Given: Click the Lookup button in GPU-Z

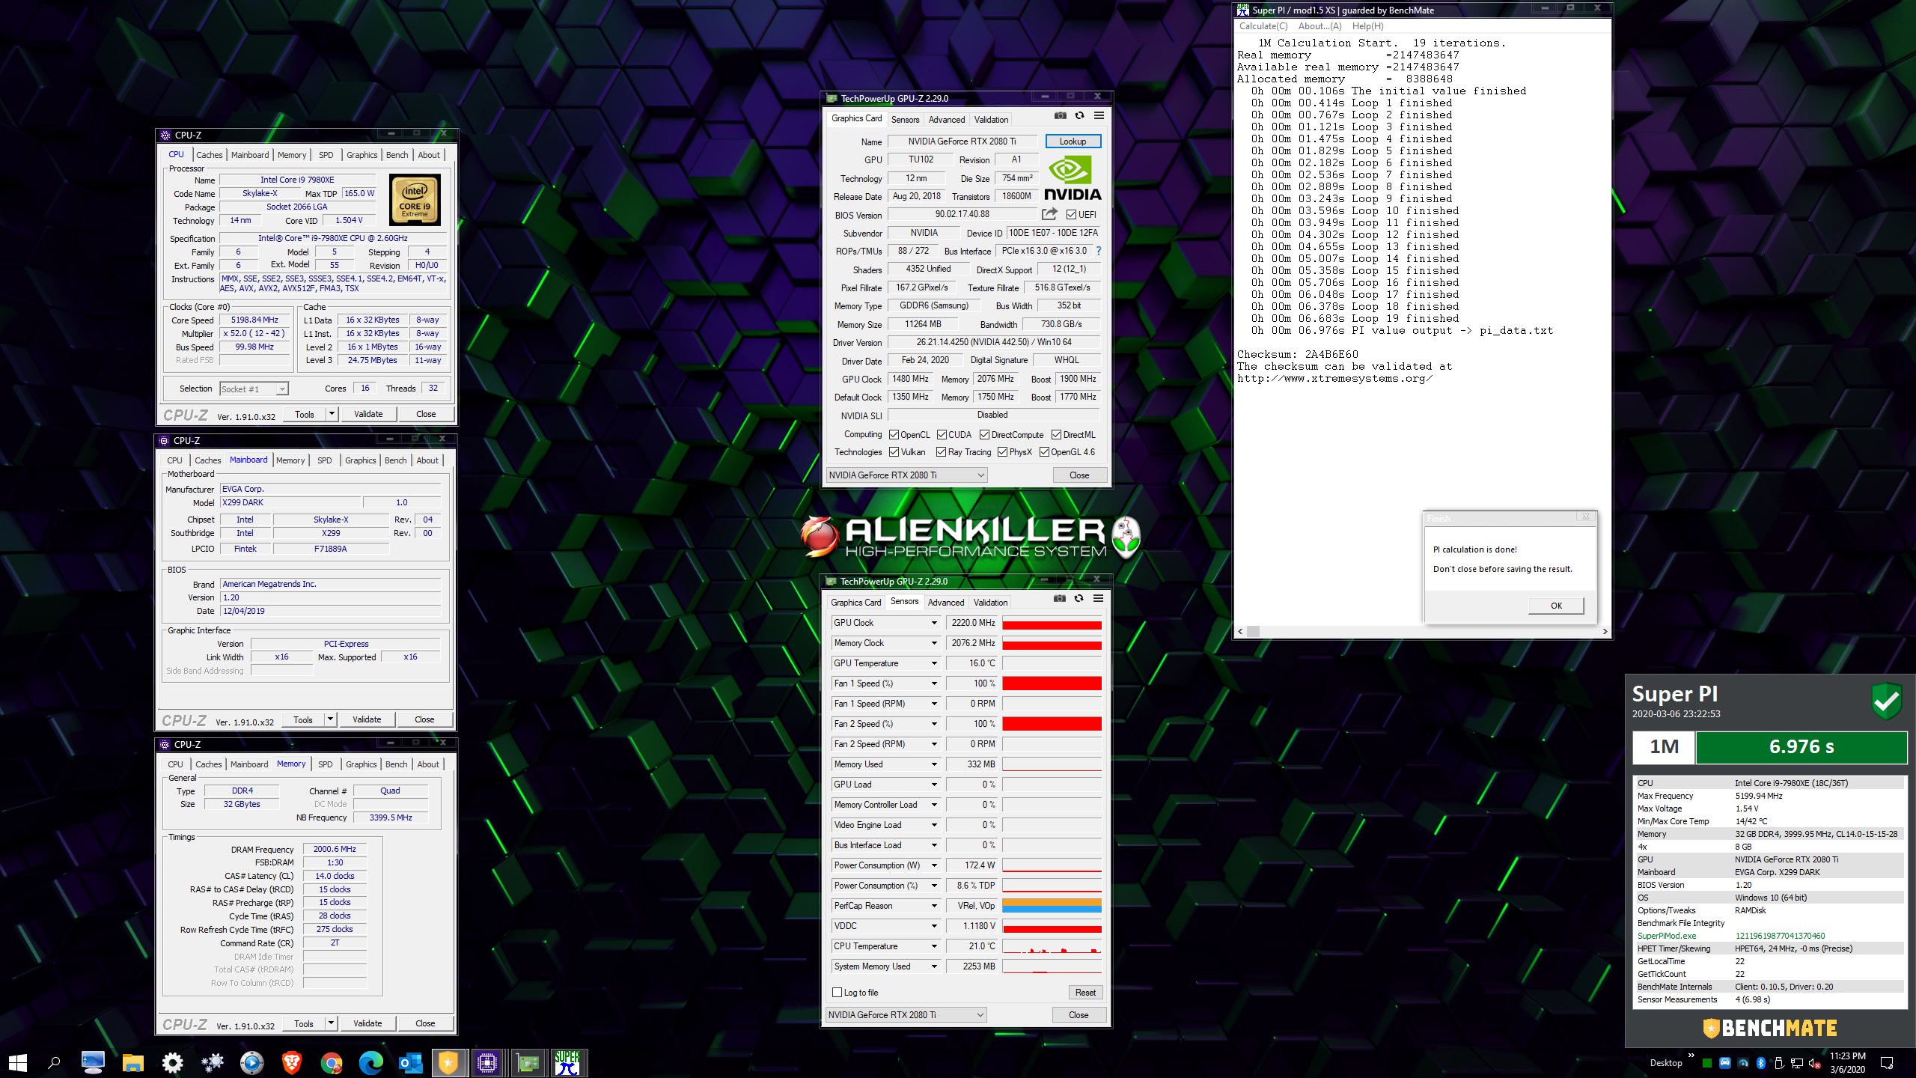Looking at the screenshot, I should pyautogui.click(x=1072, y=141).
